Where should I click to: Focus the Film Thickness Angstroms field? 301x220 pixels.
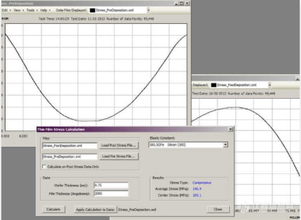[x=111, y=193]
